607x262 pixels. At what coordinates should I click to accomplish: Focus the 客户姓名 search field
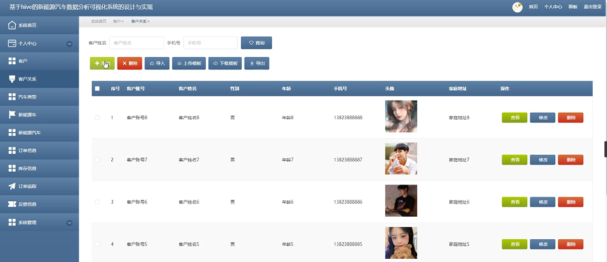point(137,43)
